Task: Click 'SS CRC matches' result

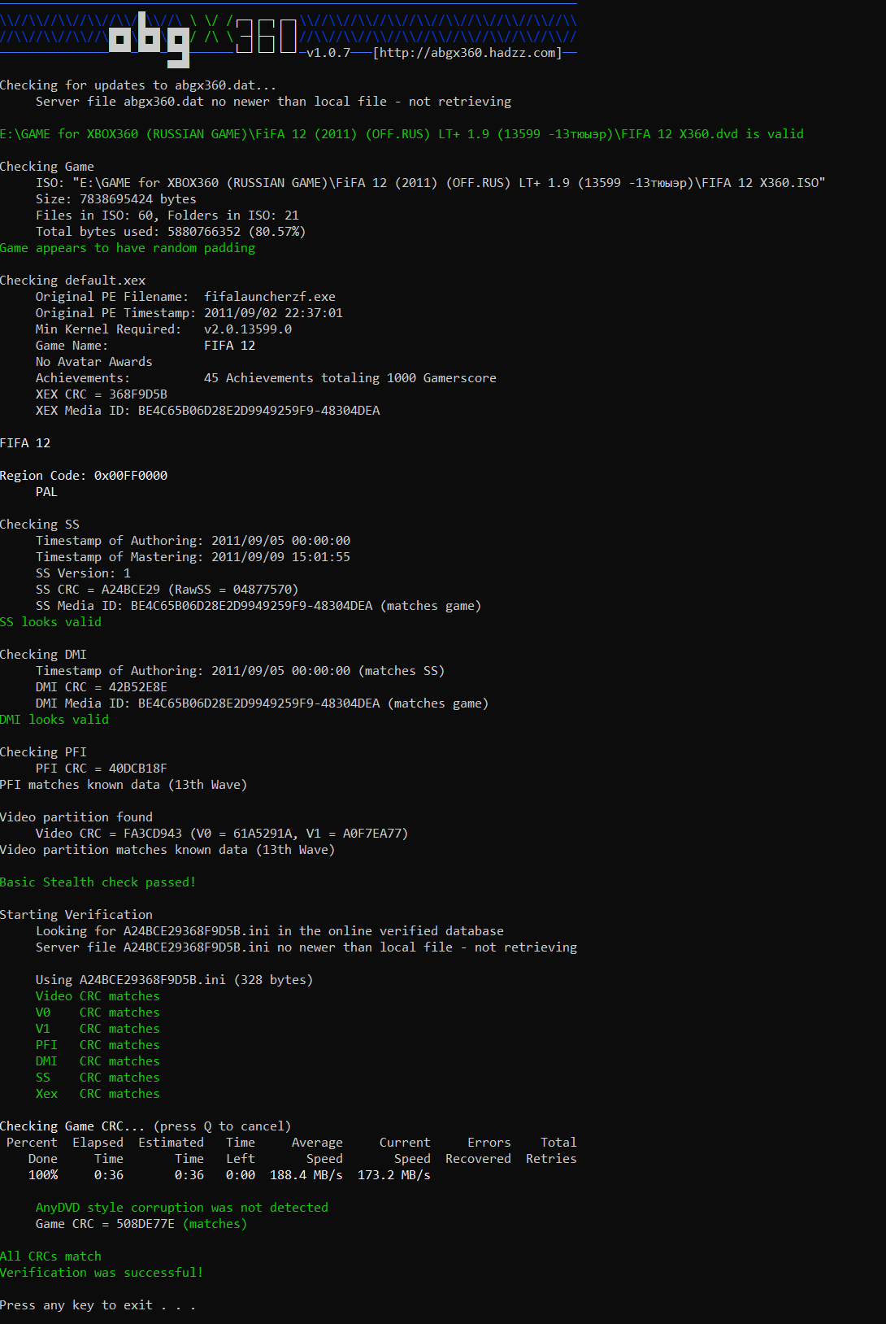Action: tap(98, 1078)
